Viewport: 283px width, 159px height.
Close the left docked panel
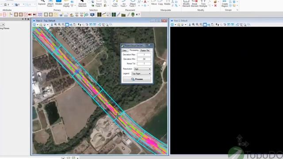click(28, 19)
